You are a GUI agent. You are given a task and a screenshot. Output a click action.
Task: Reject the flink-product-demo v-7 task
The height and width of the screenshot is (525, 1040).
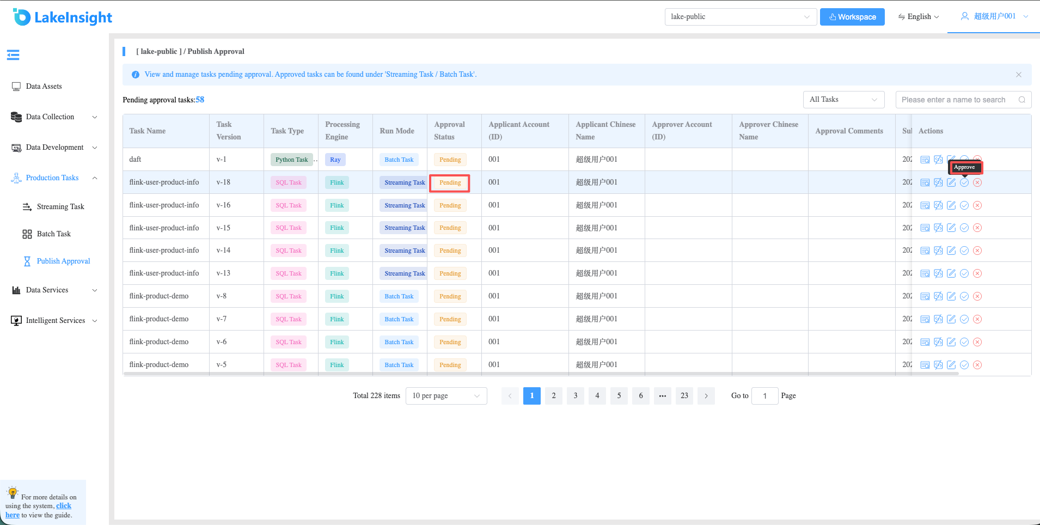(977, 319)
